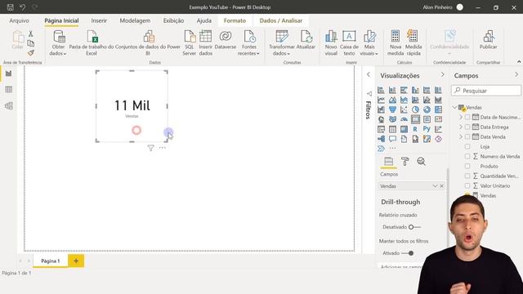Select the clustered column chart visual
523x294 pixels.
(x=415, y=90)
